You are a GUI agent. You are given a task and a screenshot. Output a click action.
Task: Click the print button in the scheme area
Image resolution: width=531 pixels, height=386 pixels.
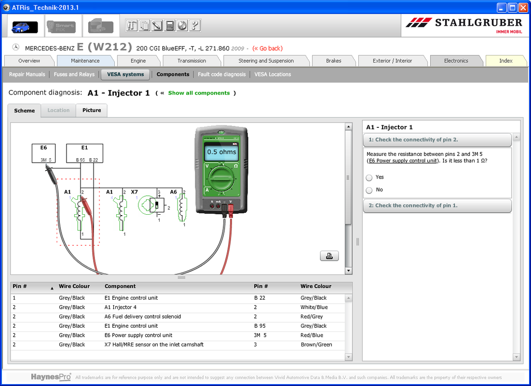pos(329,256)
